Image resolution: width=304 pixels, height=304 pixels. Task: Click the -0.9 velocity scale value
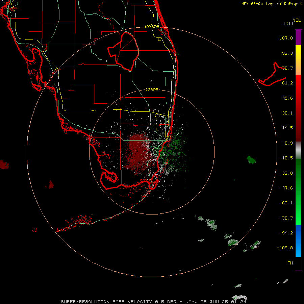pyautogui.click(x=287, y=143)
